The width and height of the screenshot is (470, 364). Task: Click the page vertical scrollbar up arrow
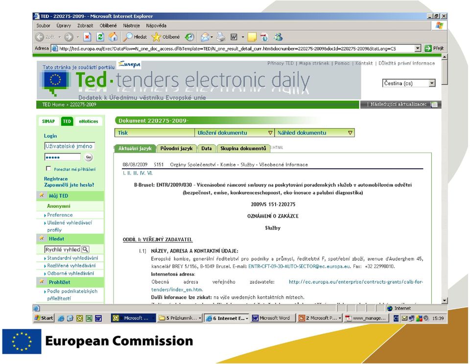pos(445,57)
